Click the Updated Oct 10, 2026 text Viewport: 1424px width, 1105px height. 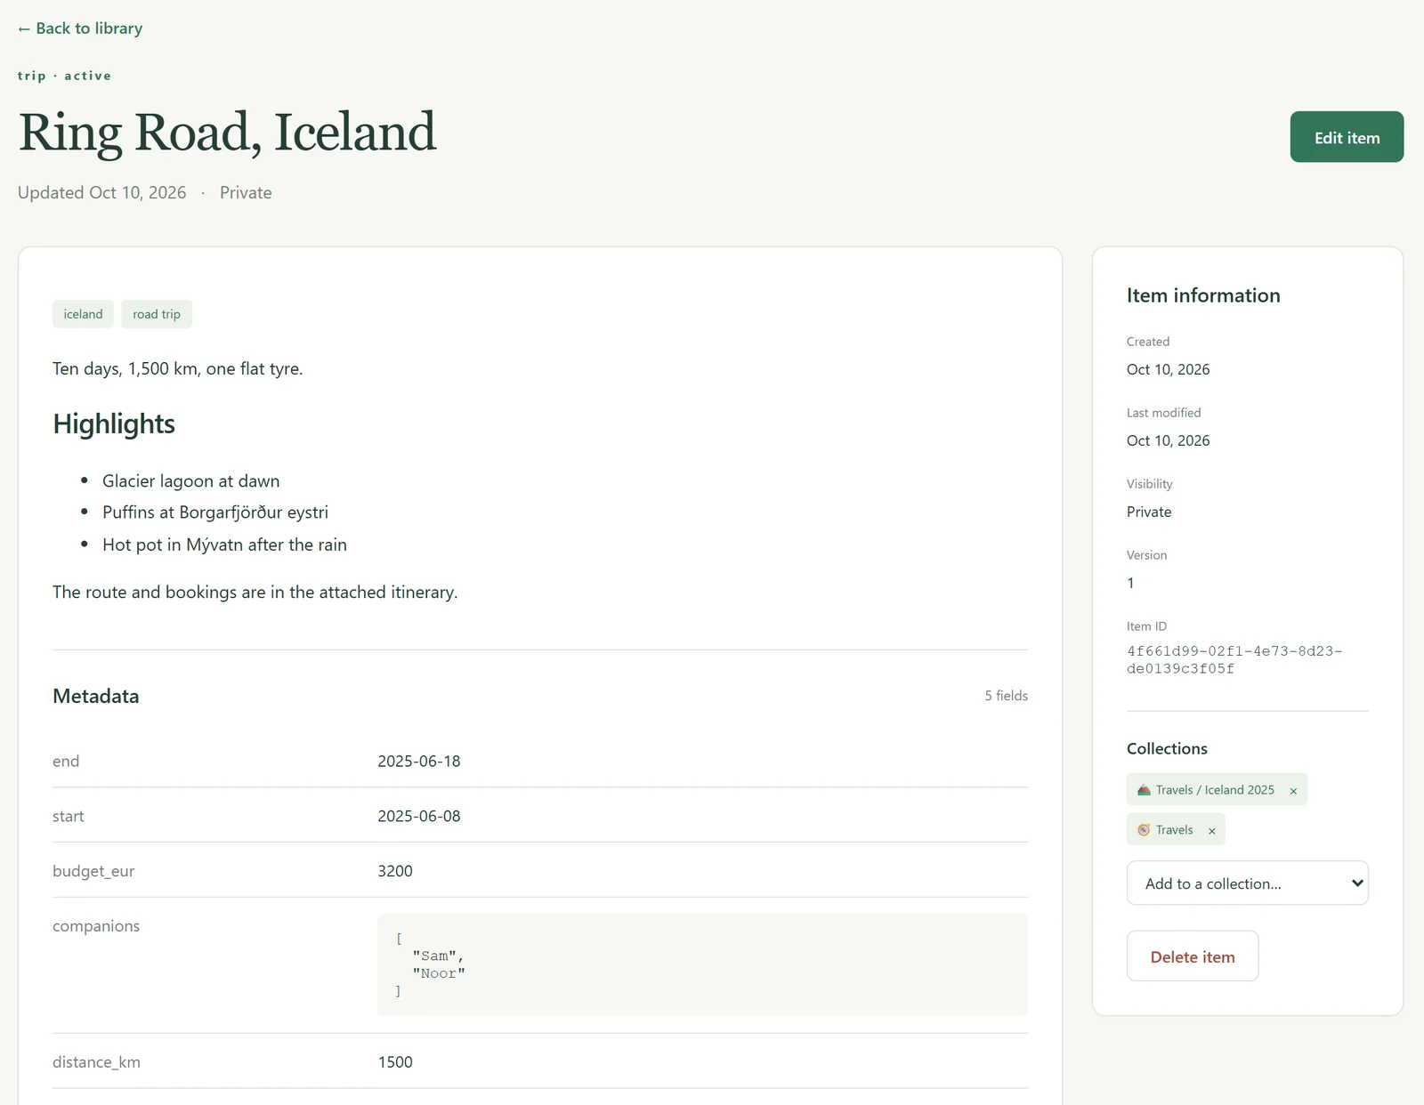[102, 193]
